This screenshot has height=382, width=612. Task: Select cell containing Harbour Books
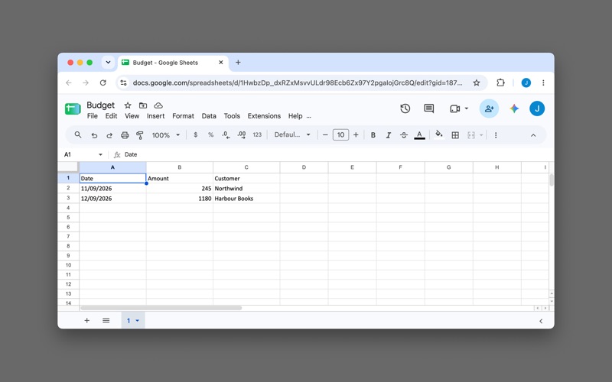coord(246,199)
